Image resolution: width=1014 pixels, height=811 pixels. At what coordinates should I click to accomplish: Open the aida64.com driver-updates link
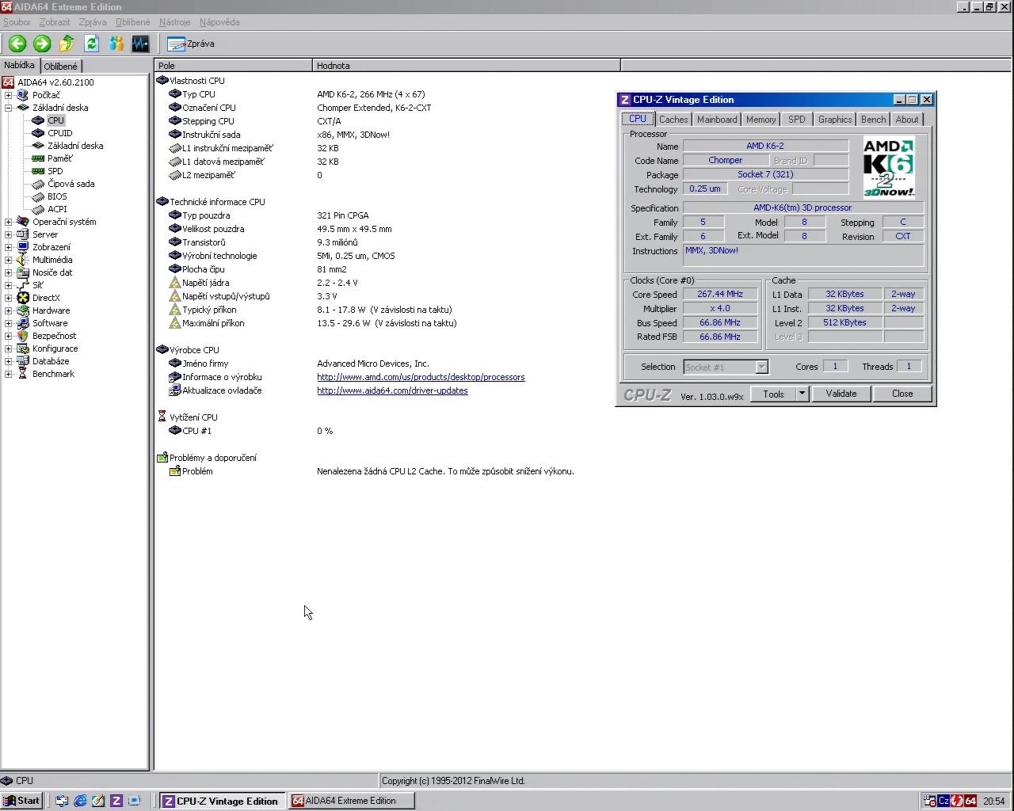click(392, 390)
